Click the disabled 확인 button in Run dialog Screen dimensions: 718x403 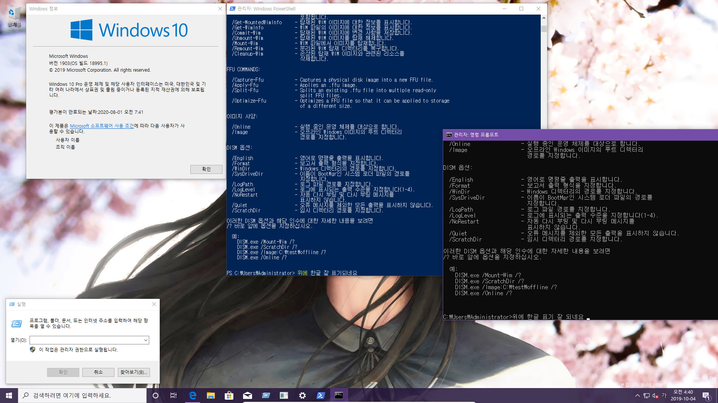63,372
